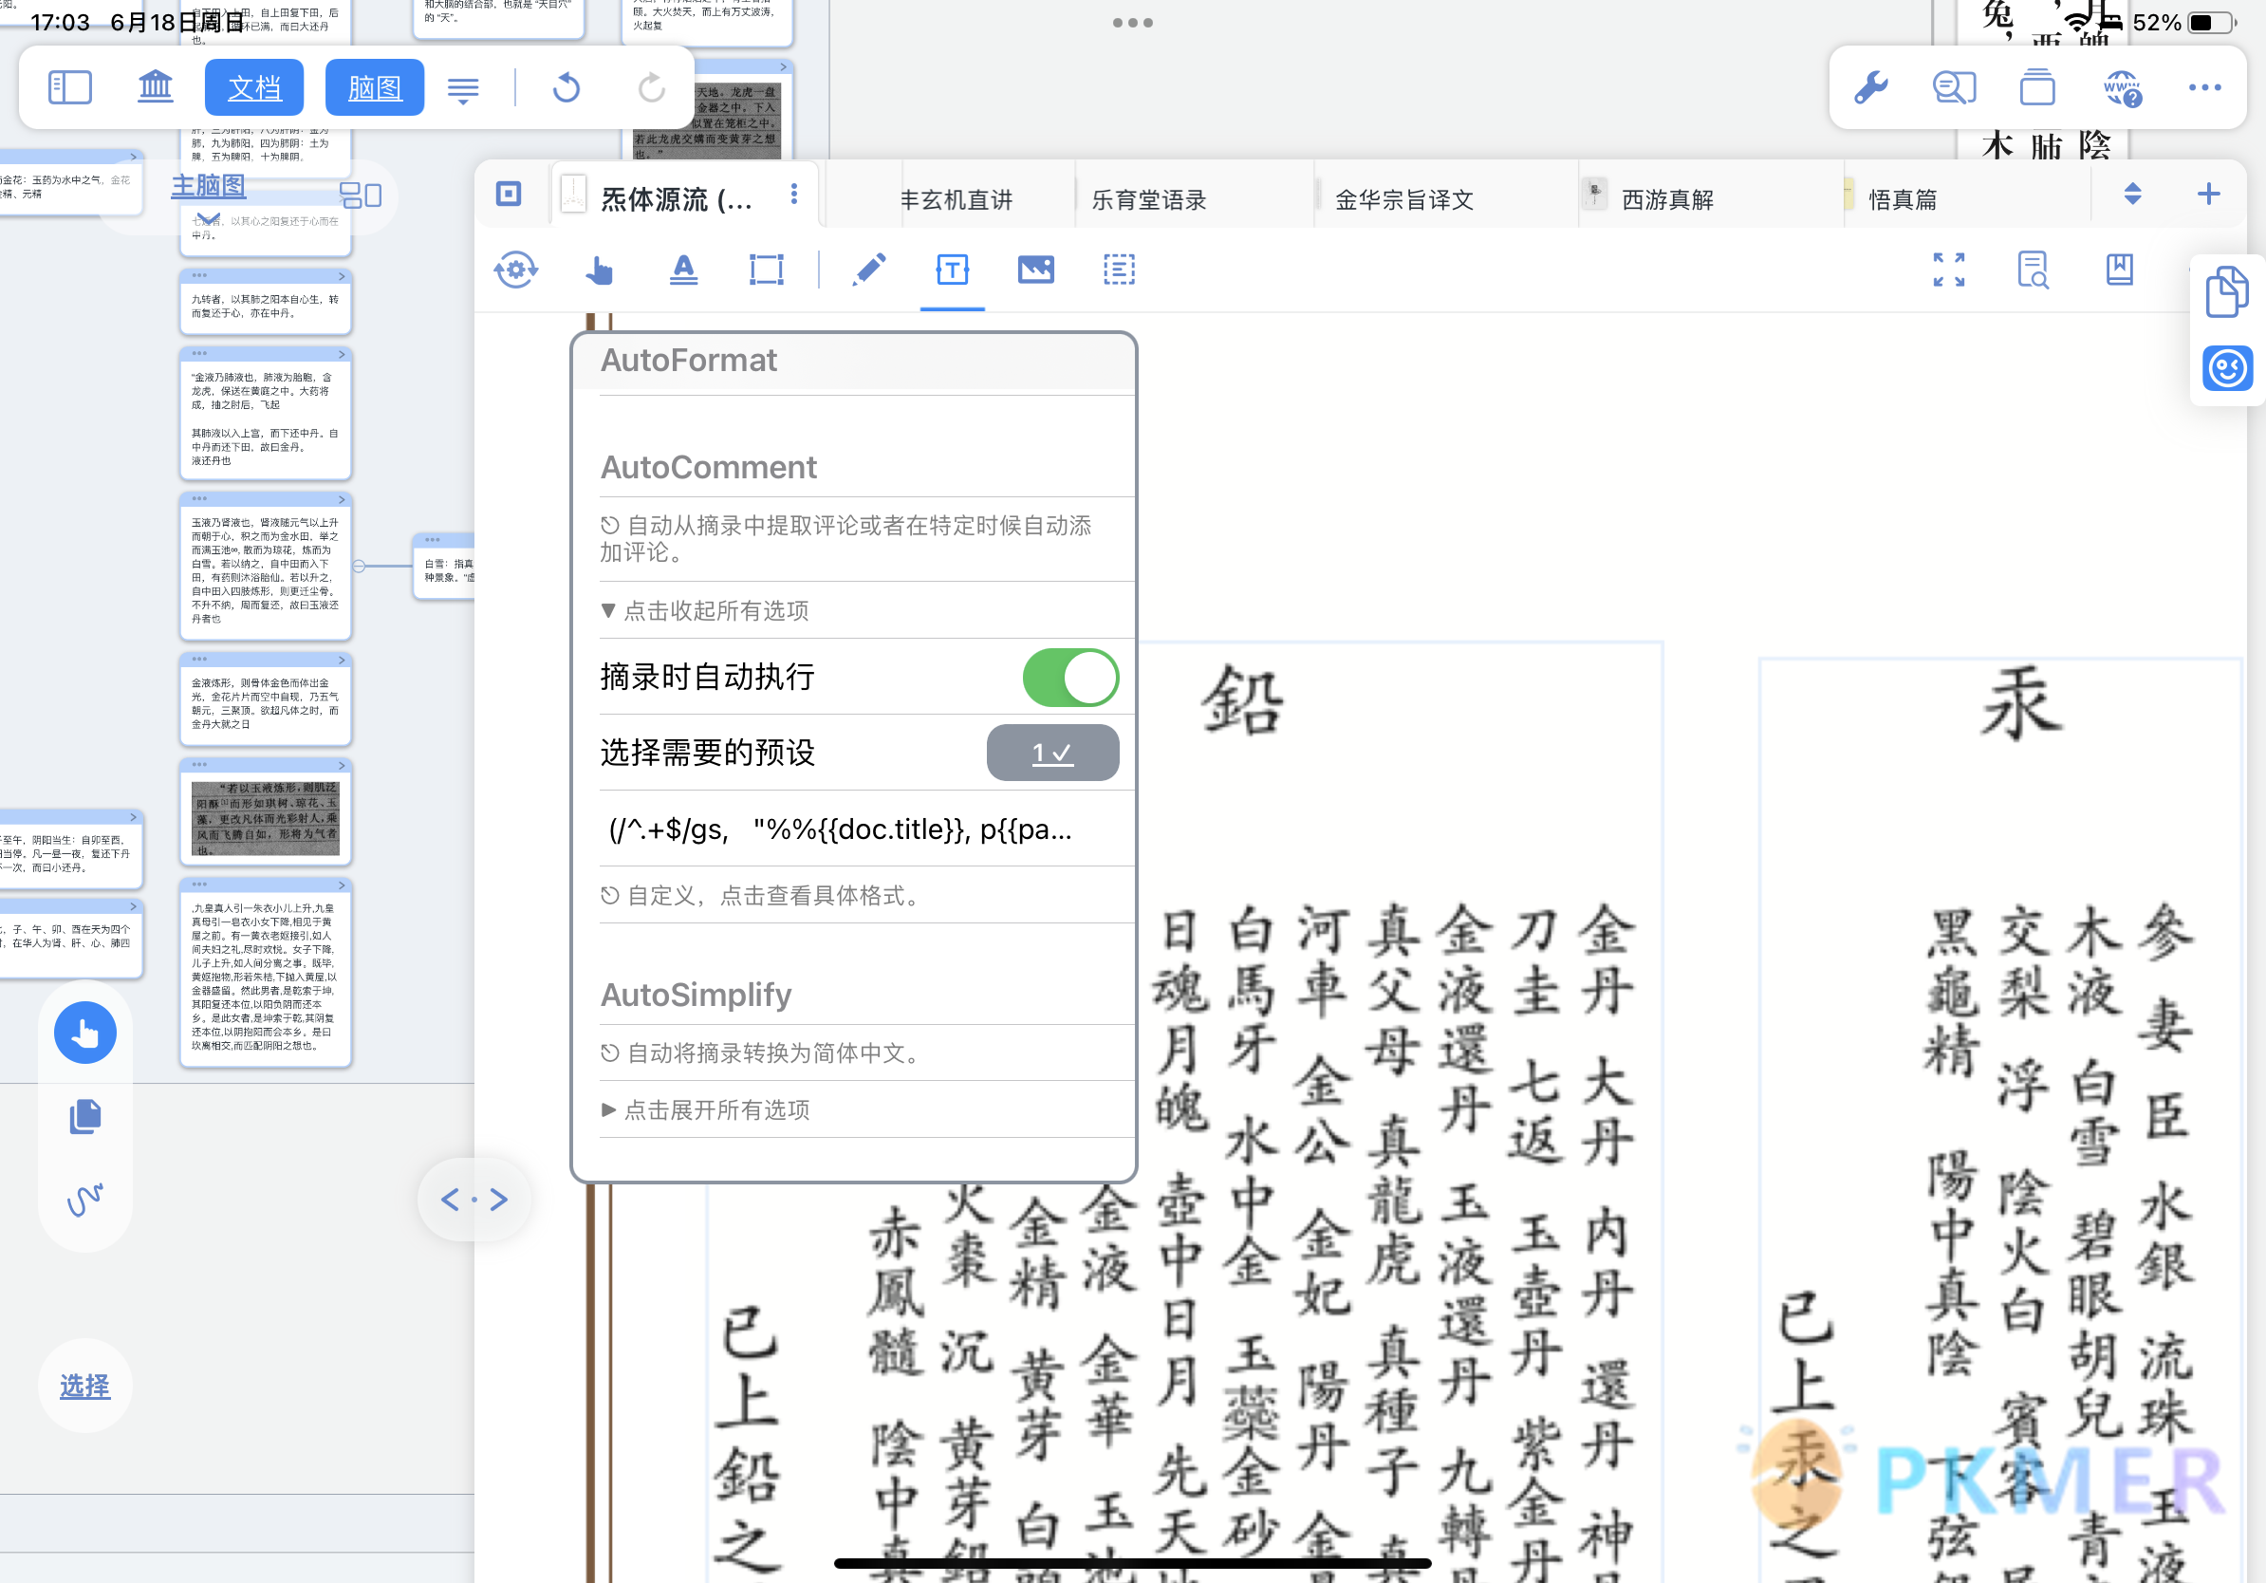Image resolution: width=2266 pixels, height=1583 pixels.
Task: Open the web help globe icon
Action: [2123, 88]
